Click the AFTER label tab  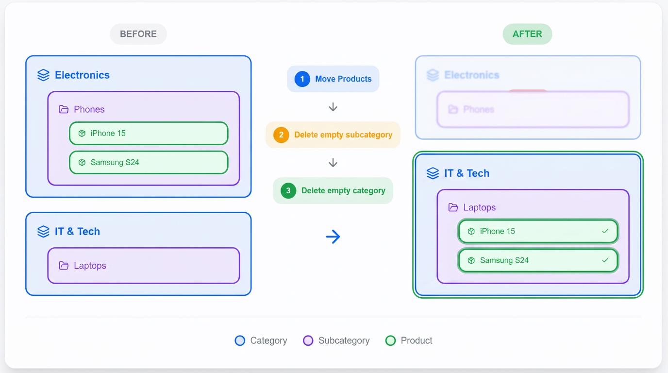click(x=527, y=34)
